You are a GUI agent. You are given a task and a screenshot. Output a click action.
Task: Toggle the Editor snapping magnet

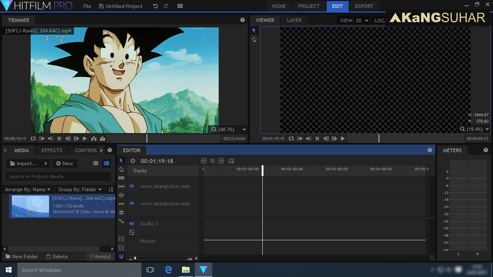tap(121, 256)
